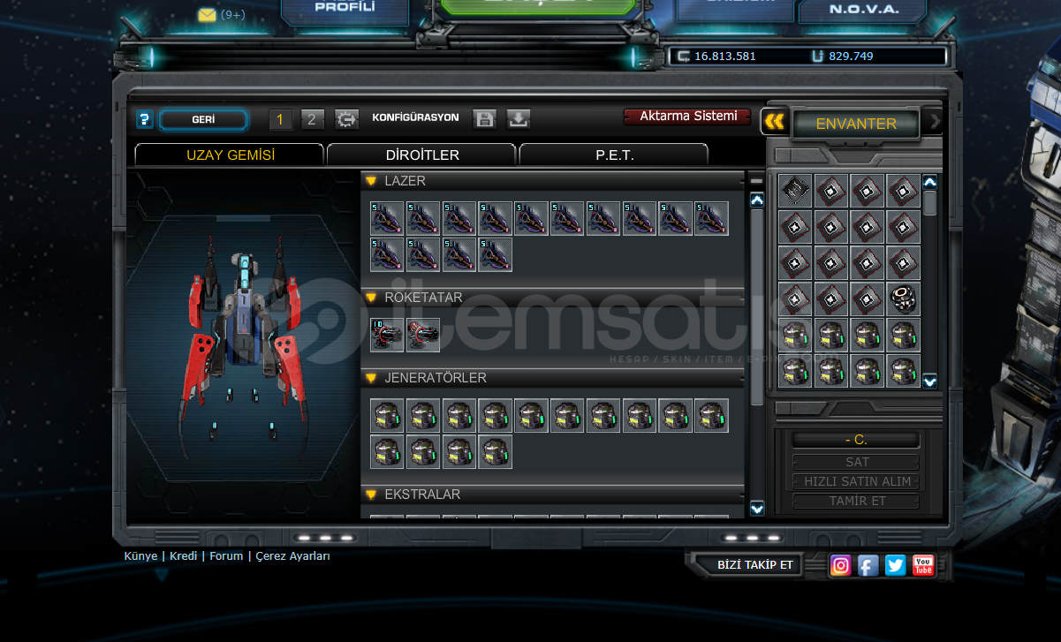The image size is (1061, 642).
Task: Click the equipment list scroll-up arrow
Action: pos(756,200)
